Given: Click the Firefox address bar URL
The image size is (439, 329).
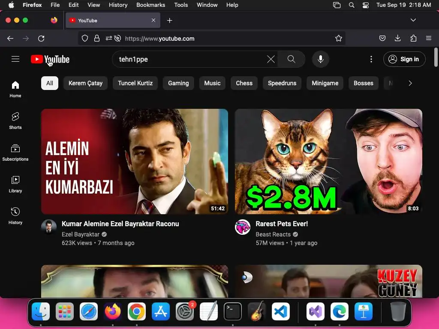Looking at the screenshot, I should [x=159, y=39].
